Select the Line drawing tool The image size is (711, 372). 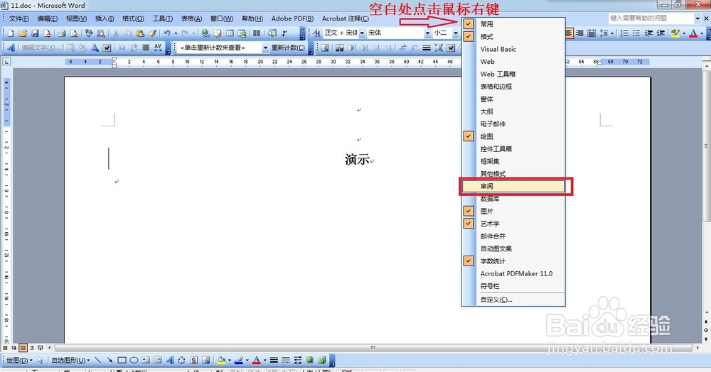(x=97, y=360)
